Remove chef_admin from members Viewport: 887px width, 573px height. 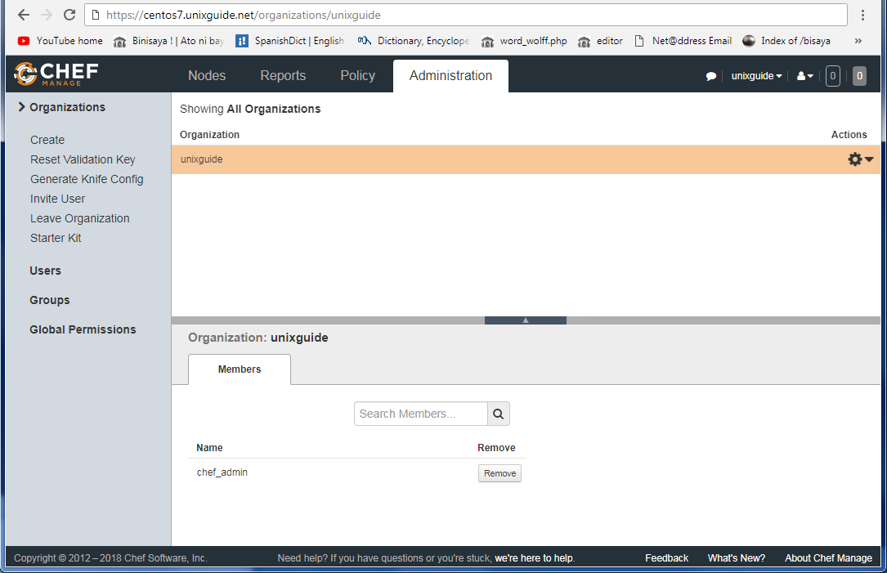(500, 473)
